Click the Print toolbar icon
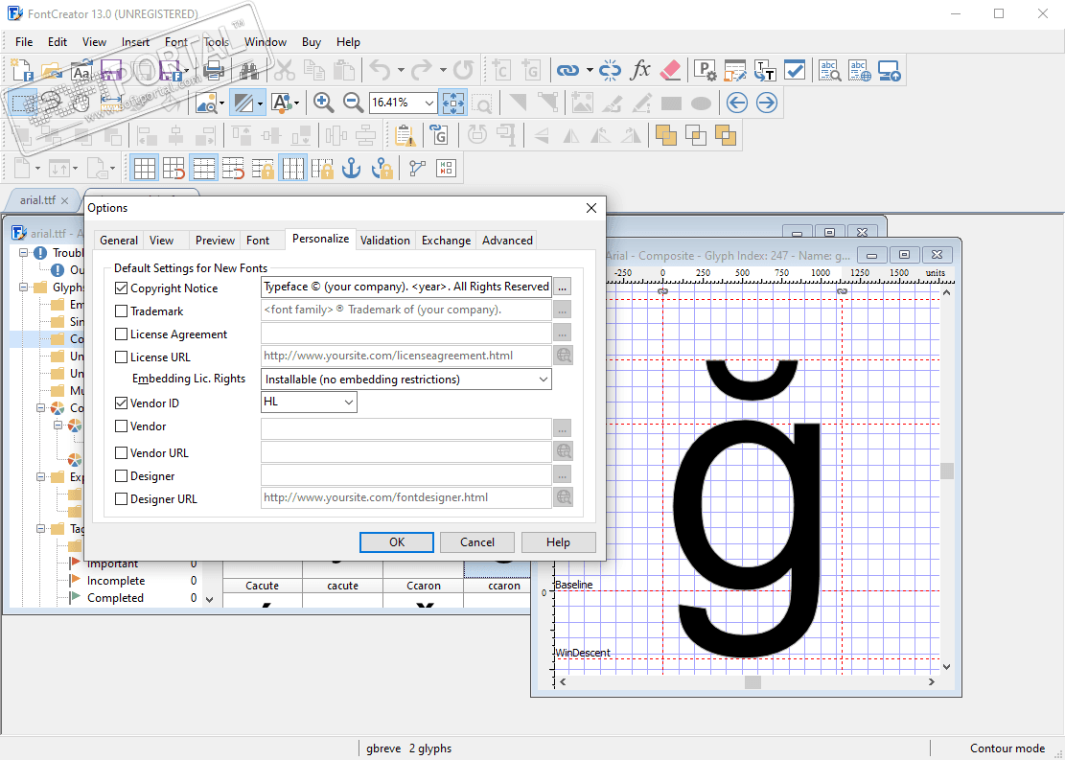Image resolution: width=1065 pixels, height=760 pixels. (x=214, y=70)
